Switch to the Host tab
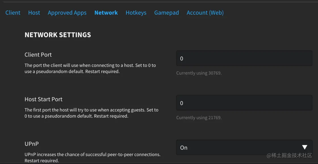This screenshot has height=164, width=318. pyautogui.click(x=34, y=13)
